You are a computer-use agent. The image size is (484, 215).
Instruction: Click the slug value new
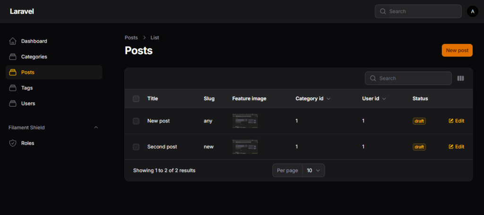coord(208,147)
